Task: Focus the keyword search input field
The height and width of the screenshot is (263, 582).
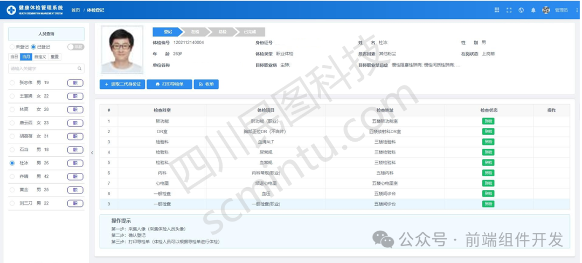Action: point(46,68)
